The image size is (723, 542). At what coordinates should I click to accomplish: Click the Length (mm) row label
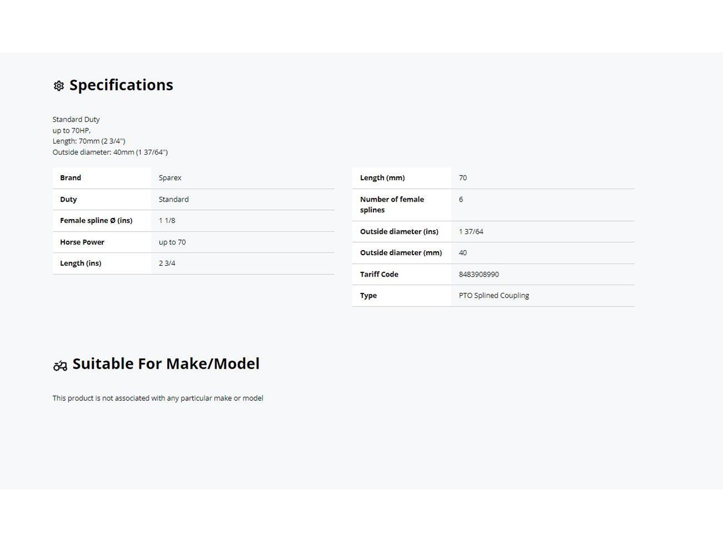pyautogui.click(x=382, y=178)
